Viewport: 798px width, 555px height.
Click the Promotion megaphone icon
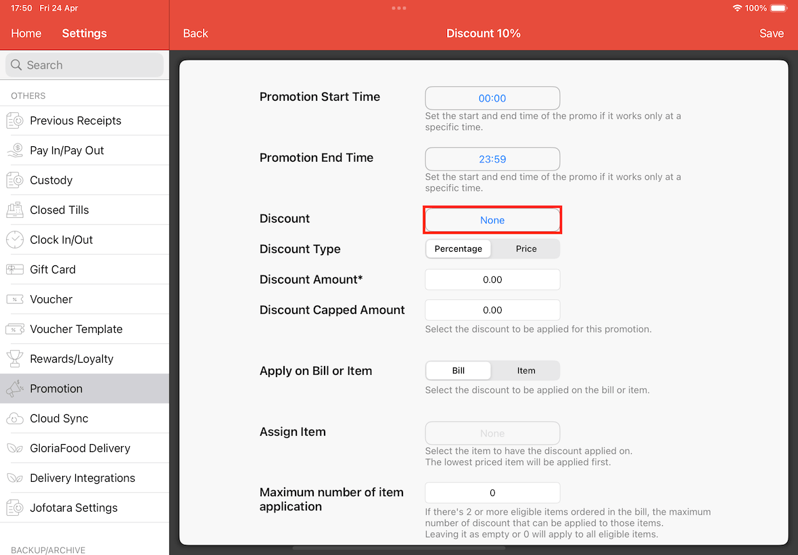pyautogui.click(x=15, y=388)
